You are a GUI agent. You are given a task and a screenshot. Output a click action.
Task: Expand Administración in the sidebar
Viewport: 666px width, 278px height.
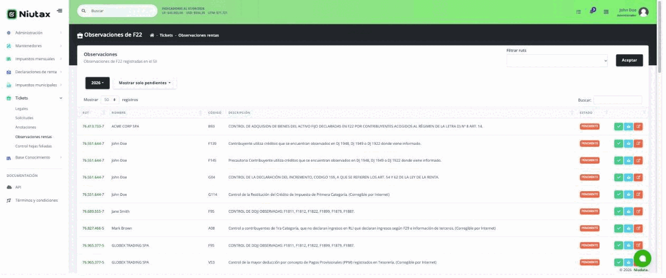pos(34,33)
